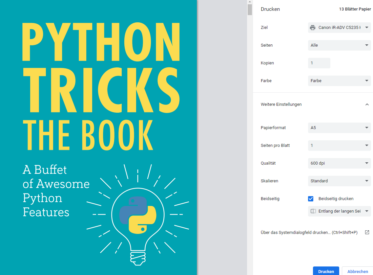Open the Farbe color mode dropdown

point(339,81)
